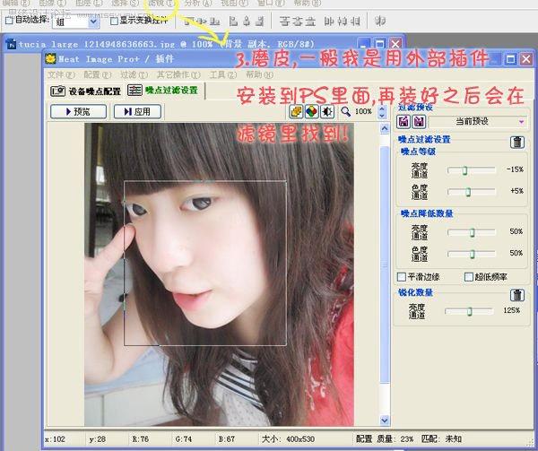
Task: Open Neat Image 帮助(H) menu
Action: click(x=260, y=74)
